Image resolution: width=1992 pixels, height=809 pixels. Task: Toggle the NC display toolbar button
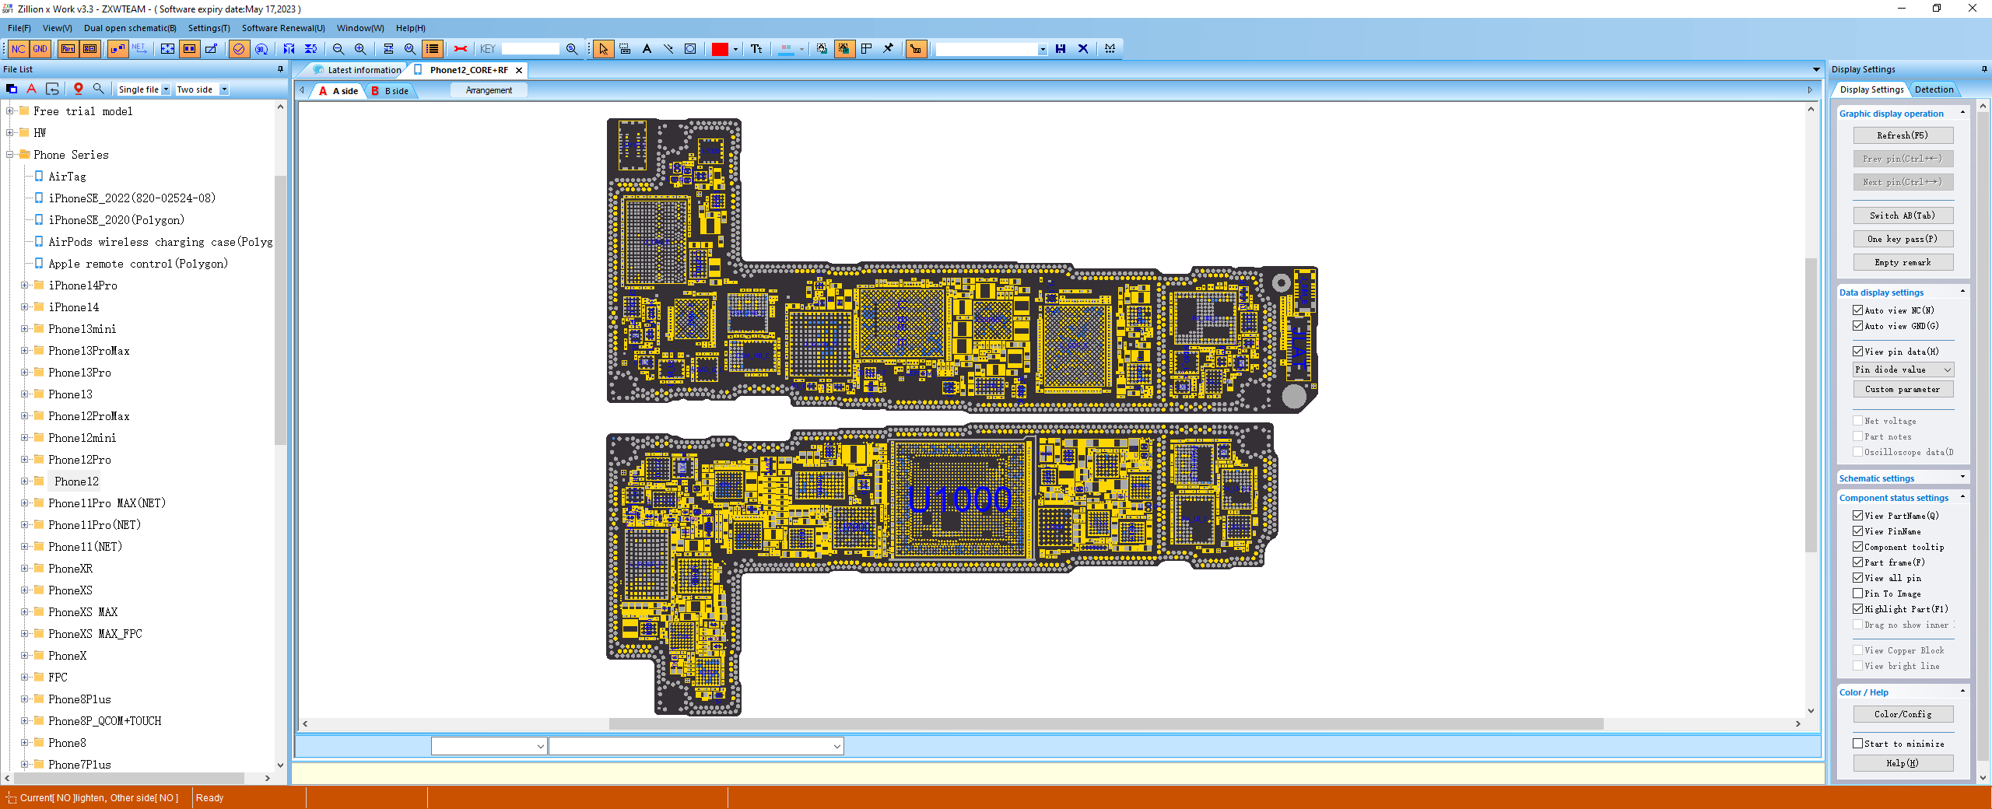pyautogui.click(x=18, y=49)
